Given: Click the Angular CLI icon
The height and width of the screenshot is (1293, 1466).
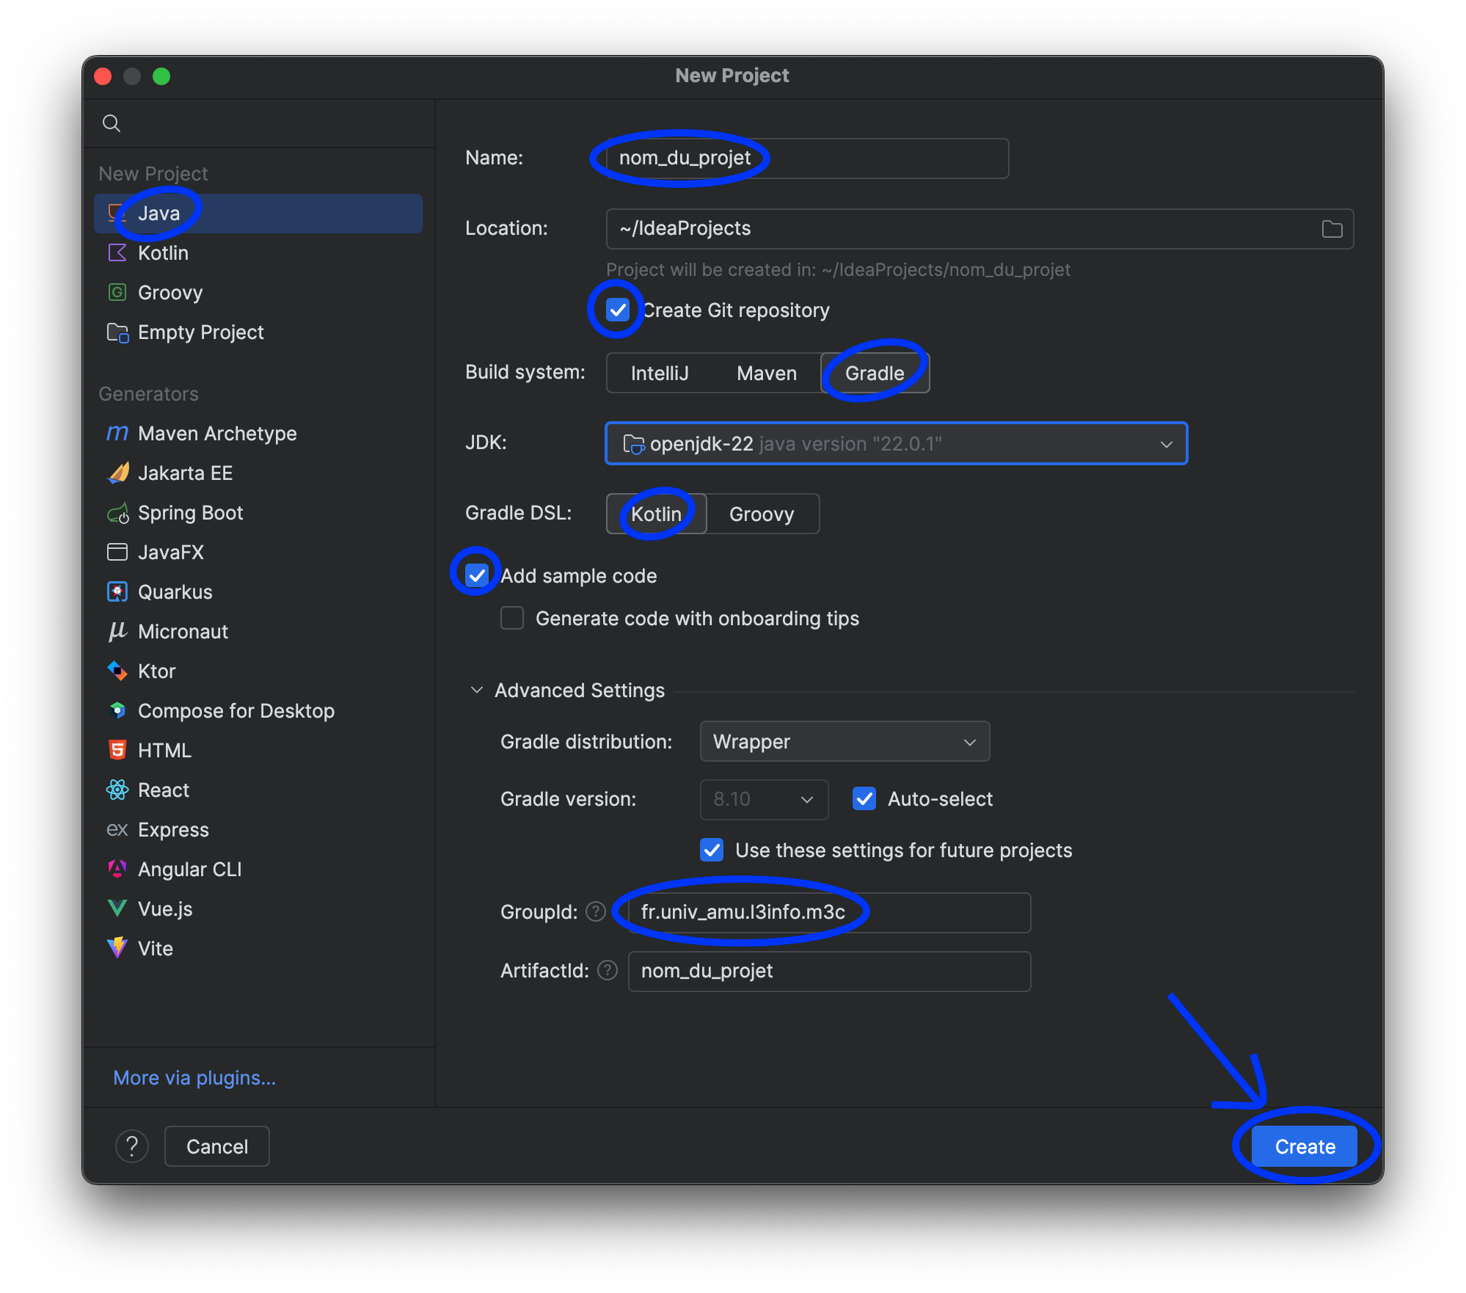Looking at the screenshot, I should 117,870.
